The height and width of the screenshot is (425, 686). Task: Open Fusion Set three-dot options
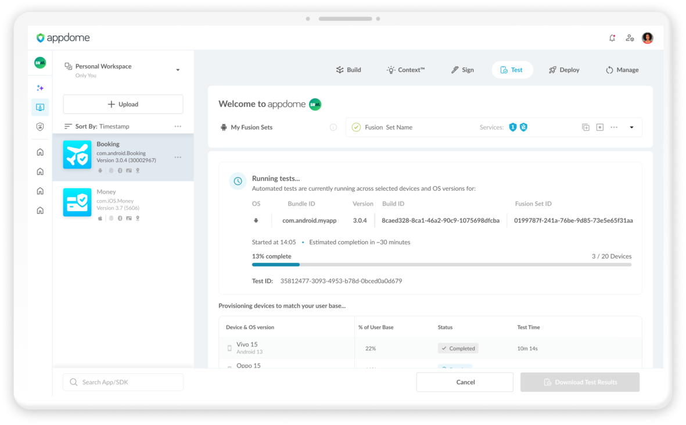(614, 127)
